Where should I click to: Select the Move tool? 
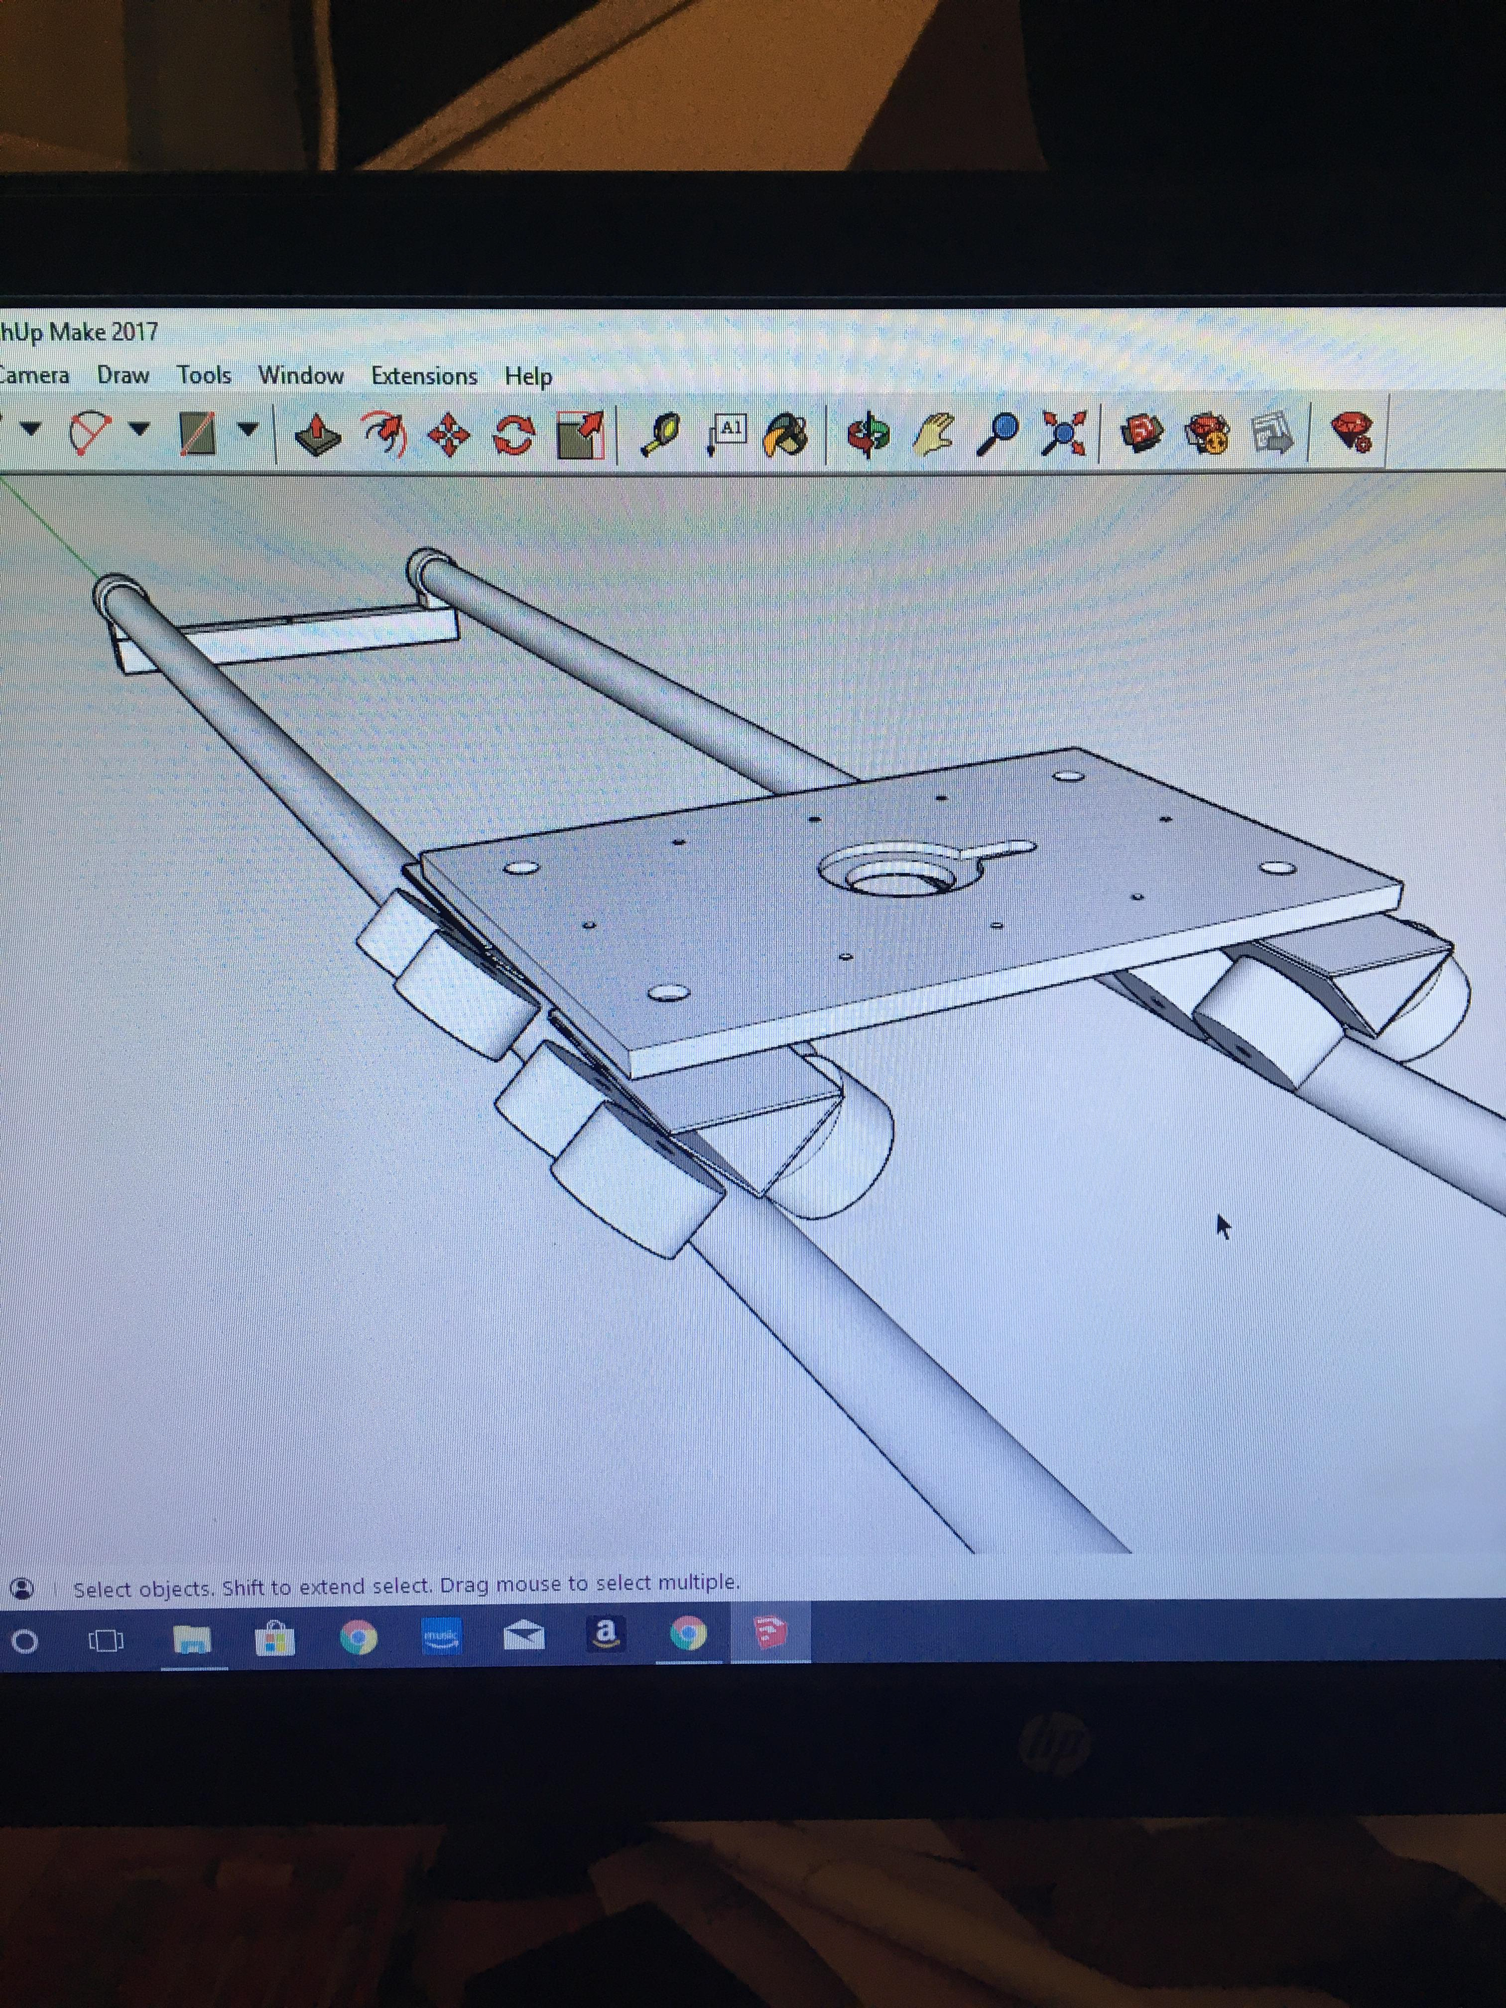pyautogui.click(x=448, y=436)
